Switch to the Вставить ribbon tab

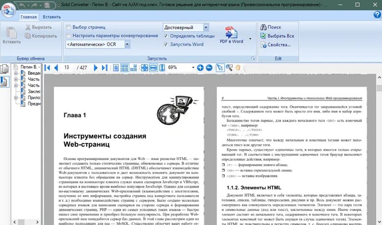point(51,17)
